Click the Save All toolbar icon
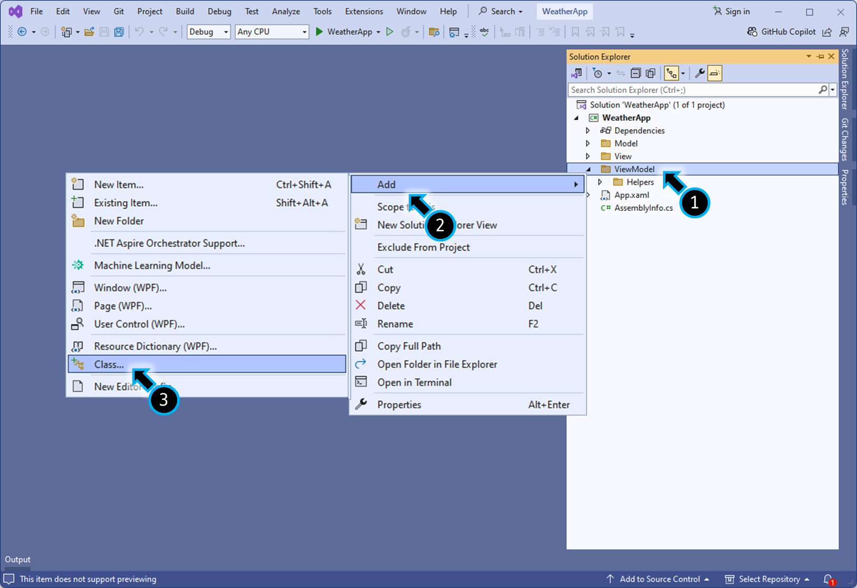 tap(119, 32)
